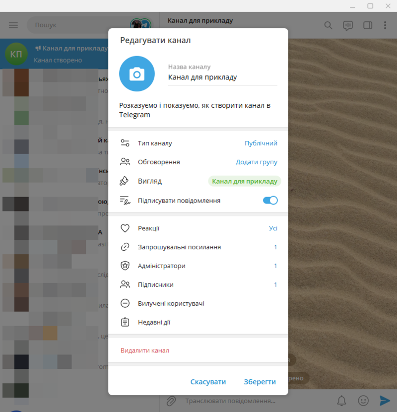
Task: Click the send arrow icon
Action: [x=385, y=401]
